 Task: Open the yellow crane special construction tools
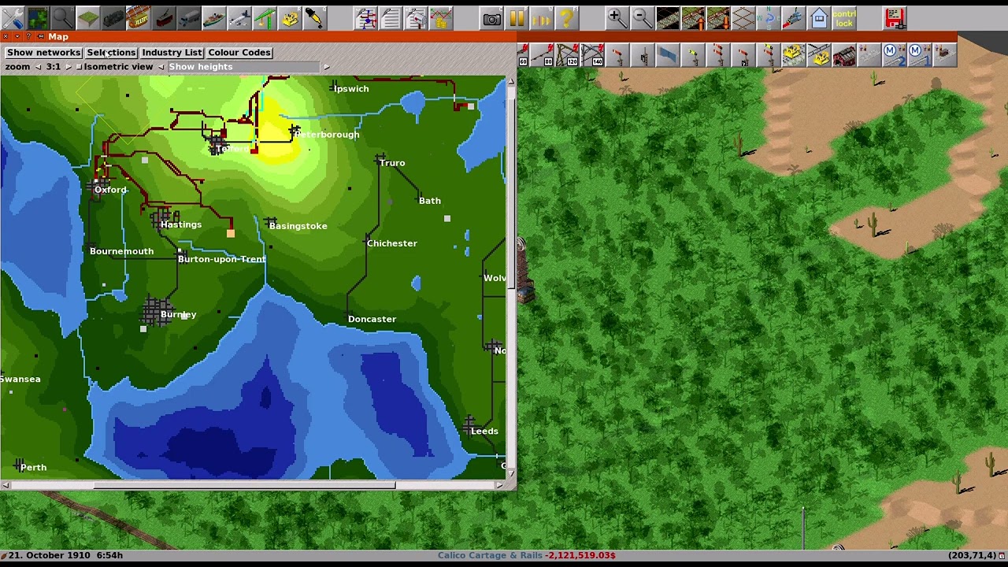coord(265,17)
